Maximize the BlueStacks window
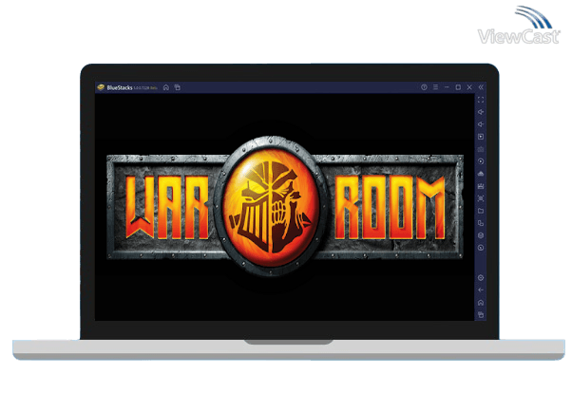 (458, 87)
